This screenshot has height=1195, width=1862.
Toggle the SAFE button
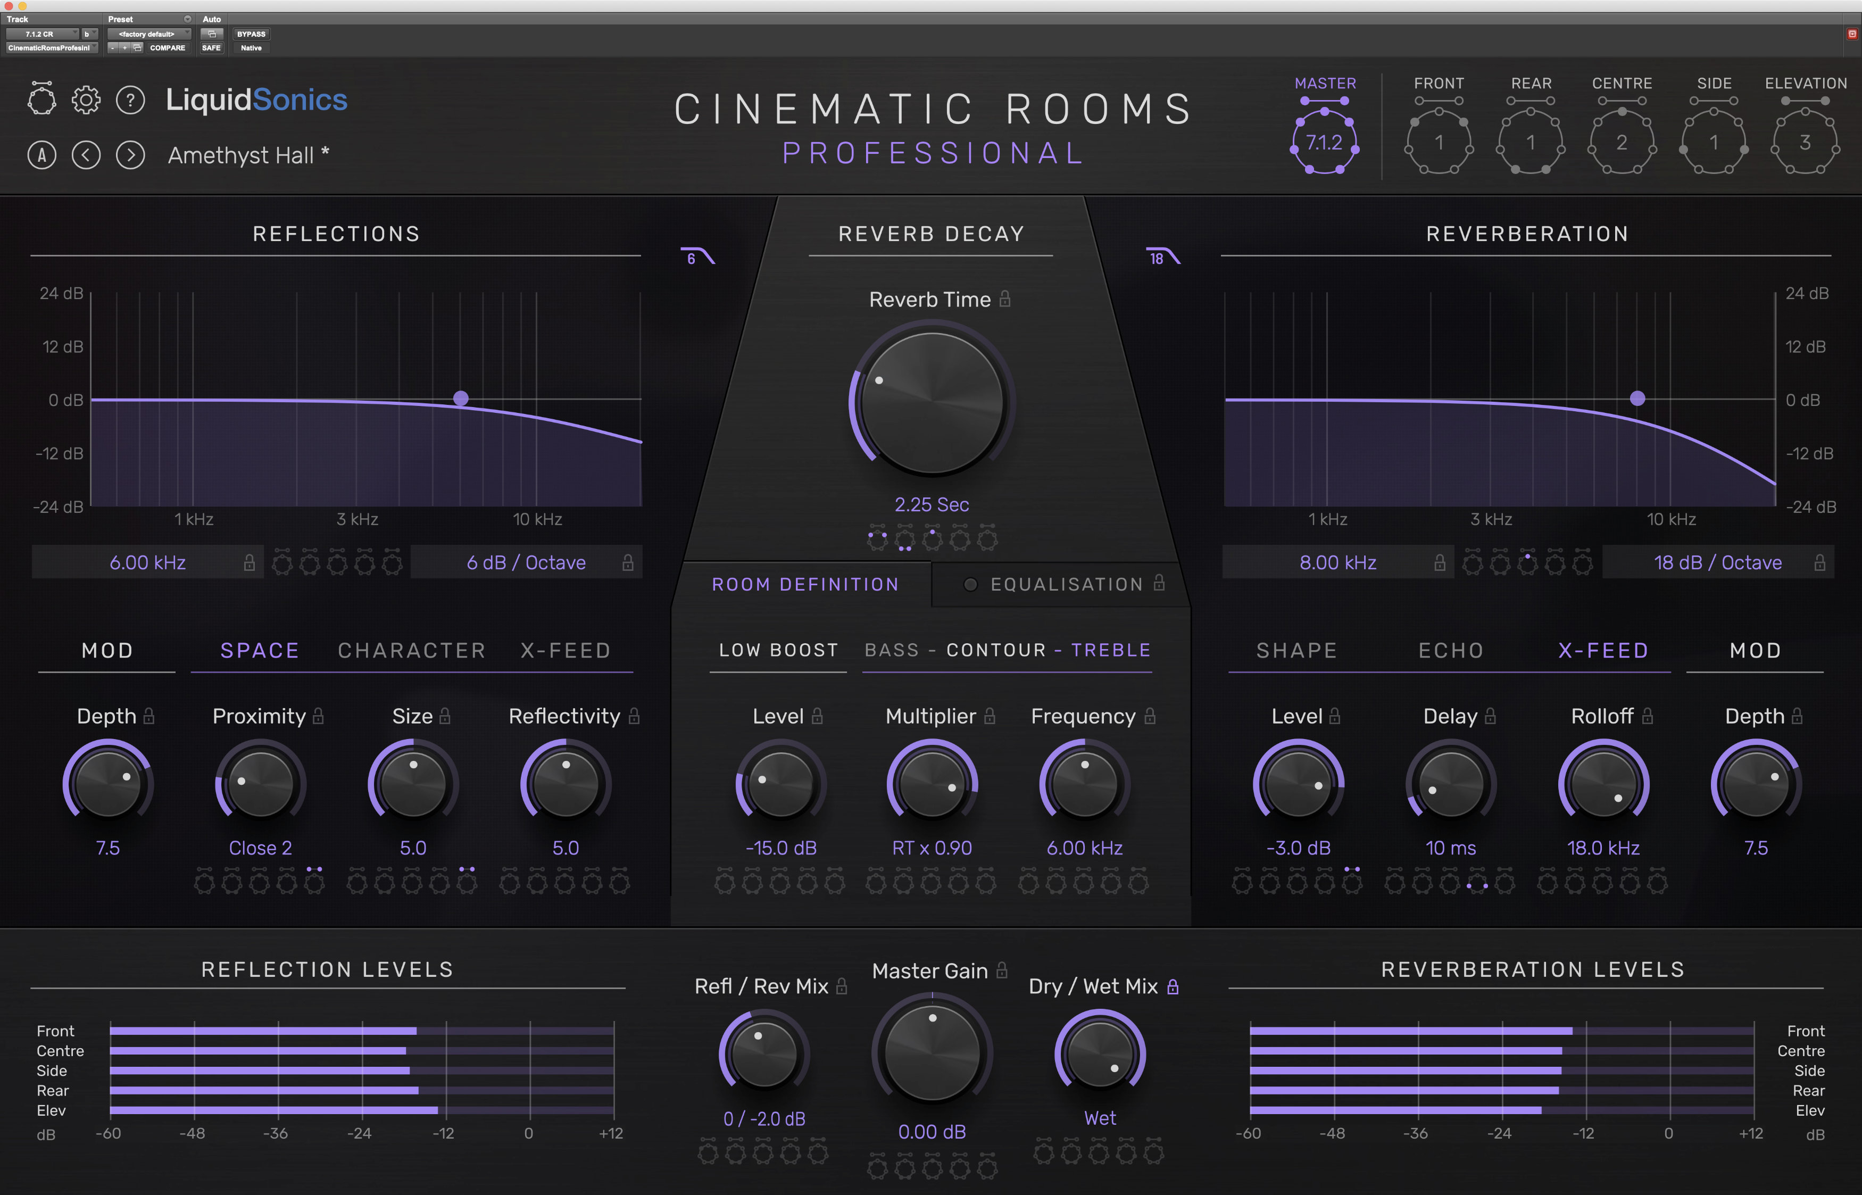[211, 47]
